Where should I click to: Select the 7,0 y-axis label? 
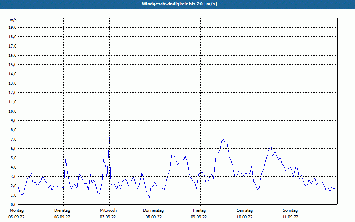pos(13,139)
